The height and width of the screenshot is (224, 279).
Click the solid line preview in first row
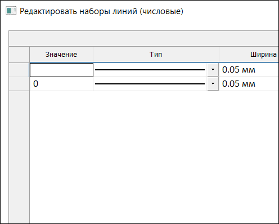pos(150,70)
